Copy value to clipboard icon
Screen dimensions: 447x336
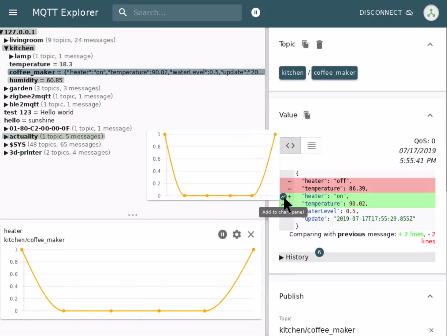click(307, 115)
